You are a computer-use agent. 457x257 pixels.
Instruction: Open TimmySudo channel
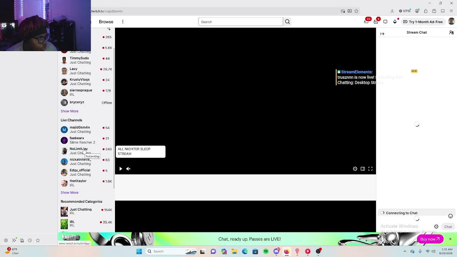pos(86,60)
